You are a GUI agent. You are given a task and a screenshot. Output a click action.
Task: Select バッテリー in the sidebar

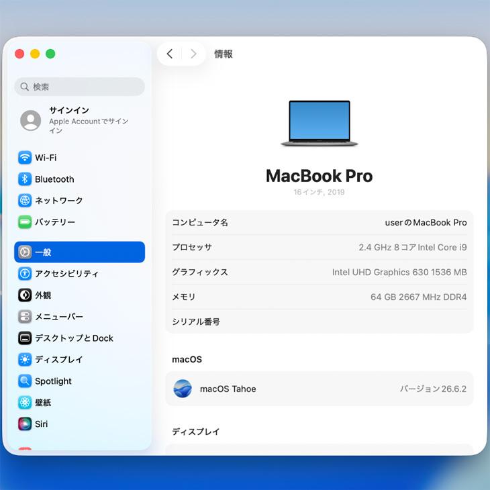tap(55, 222)
